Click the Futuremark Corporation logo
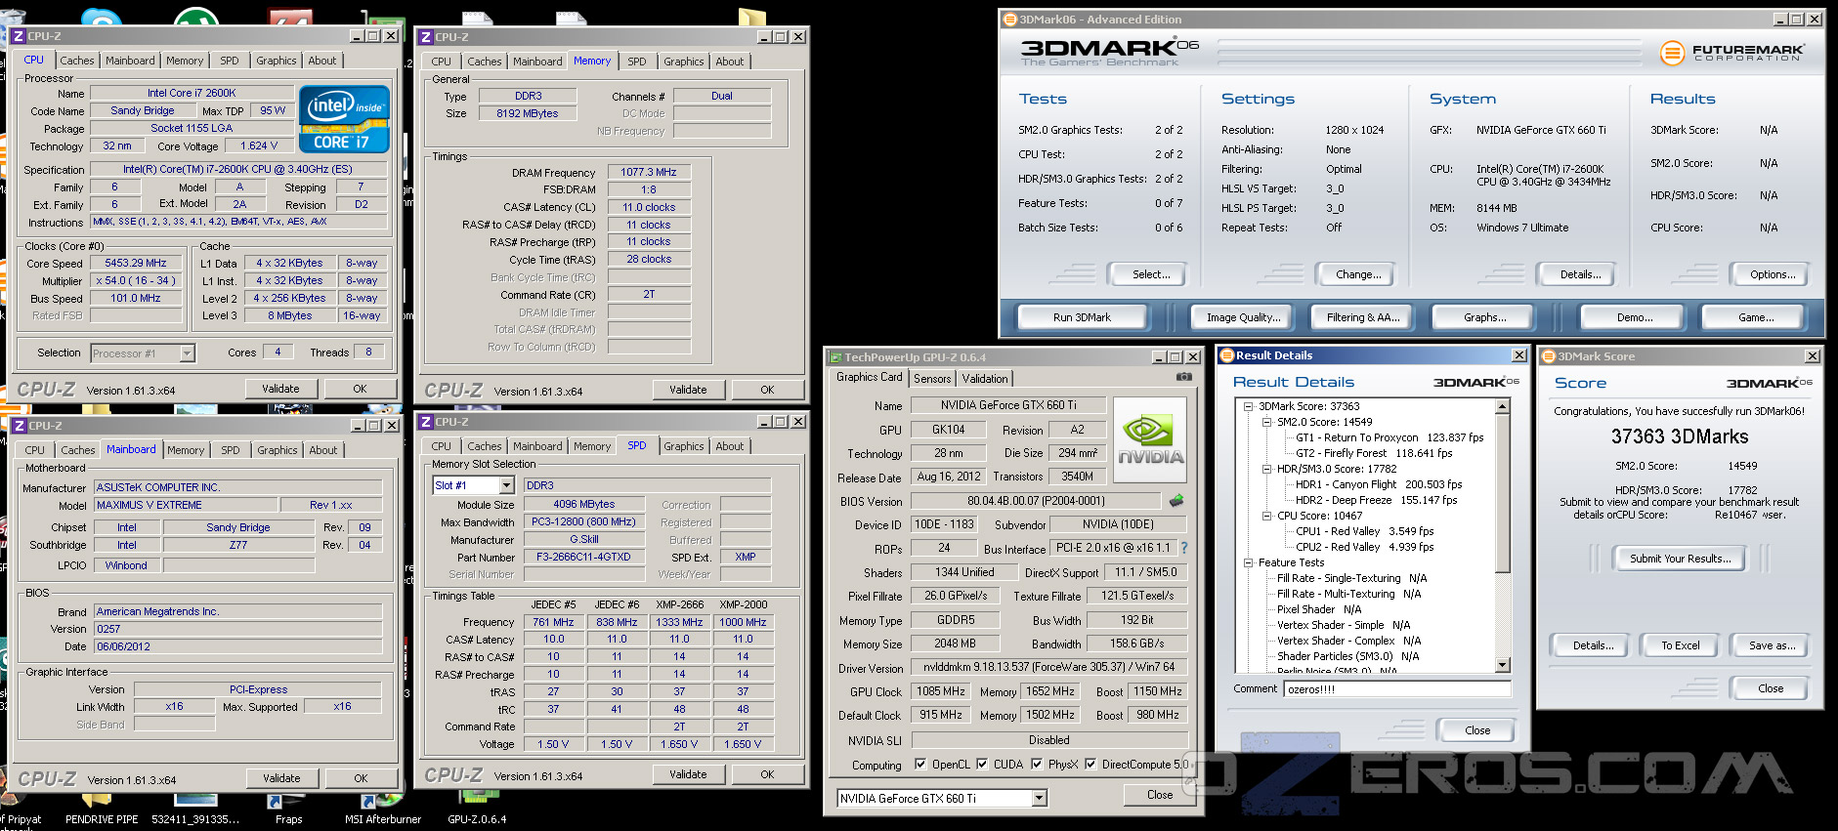Image resolution: width=1838 pixels, height=831 pixels. pyautogui.click(x=1731, y=52)
